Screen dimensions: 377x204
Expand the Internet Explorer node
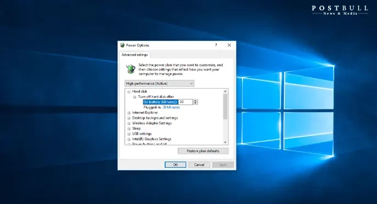click(129, 113)
